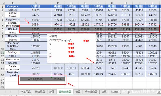The height and width of the screenshot is (96, 161).
Task: Select the Ashtray category cell
Action: (x=13, y=33)
